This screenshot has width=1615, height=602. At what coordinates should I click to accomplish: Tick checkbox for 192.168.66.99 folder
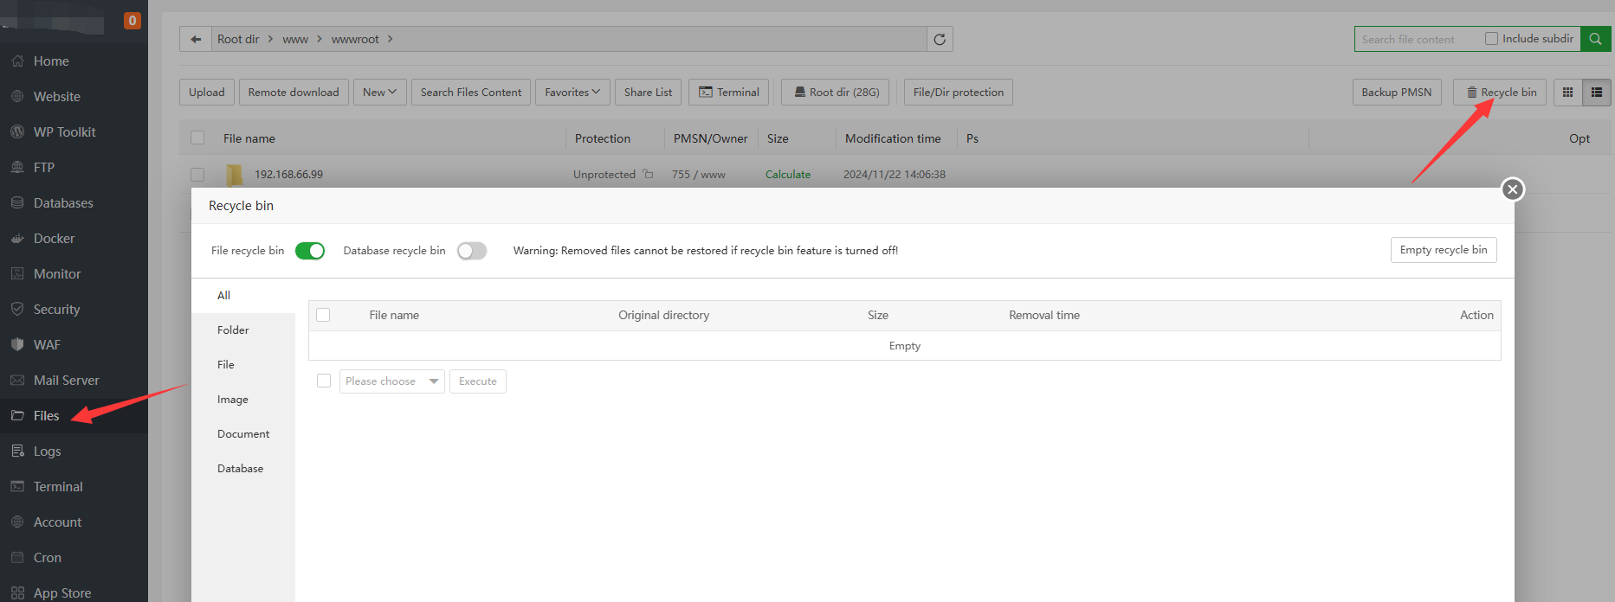point(197,175)
